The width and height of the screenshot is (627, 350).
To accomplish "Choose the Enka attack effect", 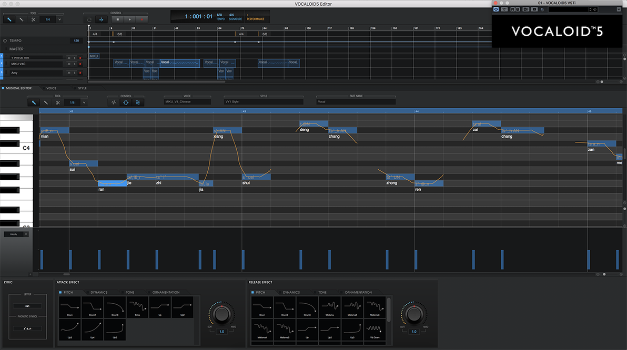I will 137,307.
